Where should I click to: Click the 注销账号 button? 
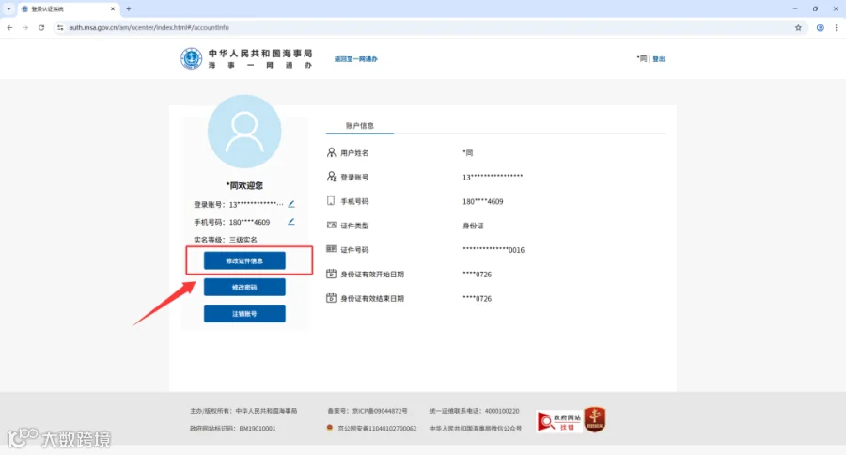pos(244,314)
